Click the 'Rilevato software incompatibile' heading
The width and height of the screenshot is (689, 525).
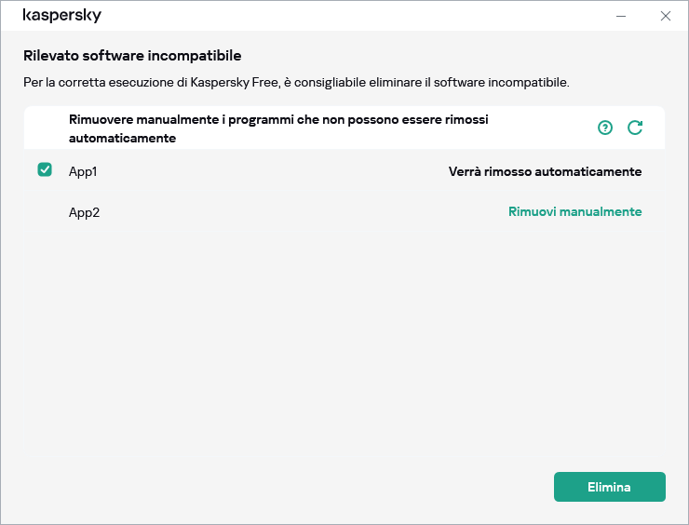point(132,56)
